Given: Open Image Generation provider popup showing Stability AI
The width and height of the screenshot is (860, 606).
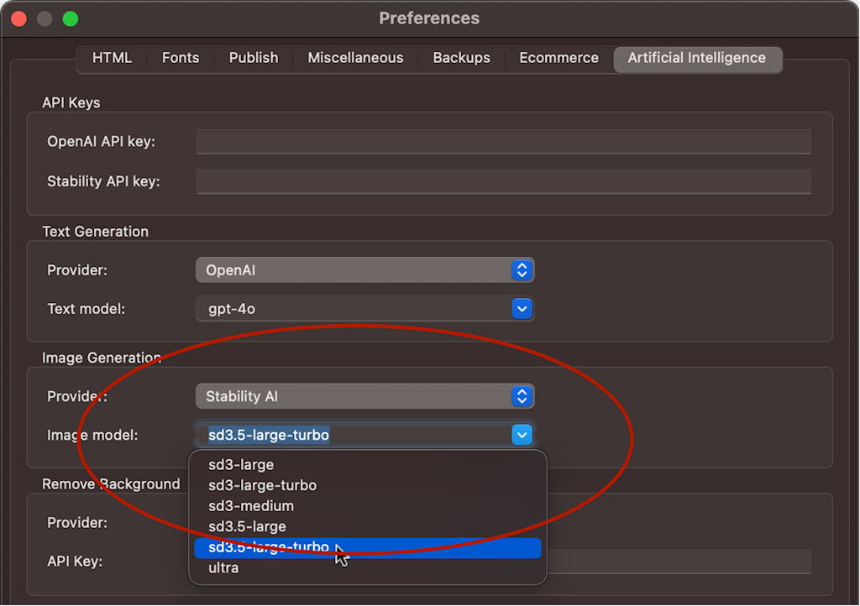Looking at the screenshot, I should [x=364, y=396].
